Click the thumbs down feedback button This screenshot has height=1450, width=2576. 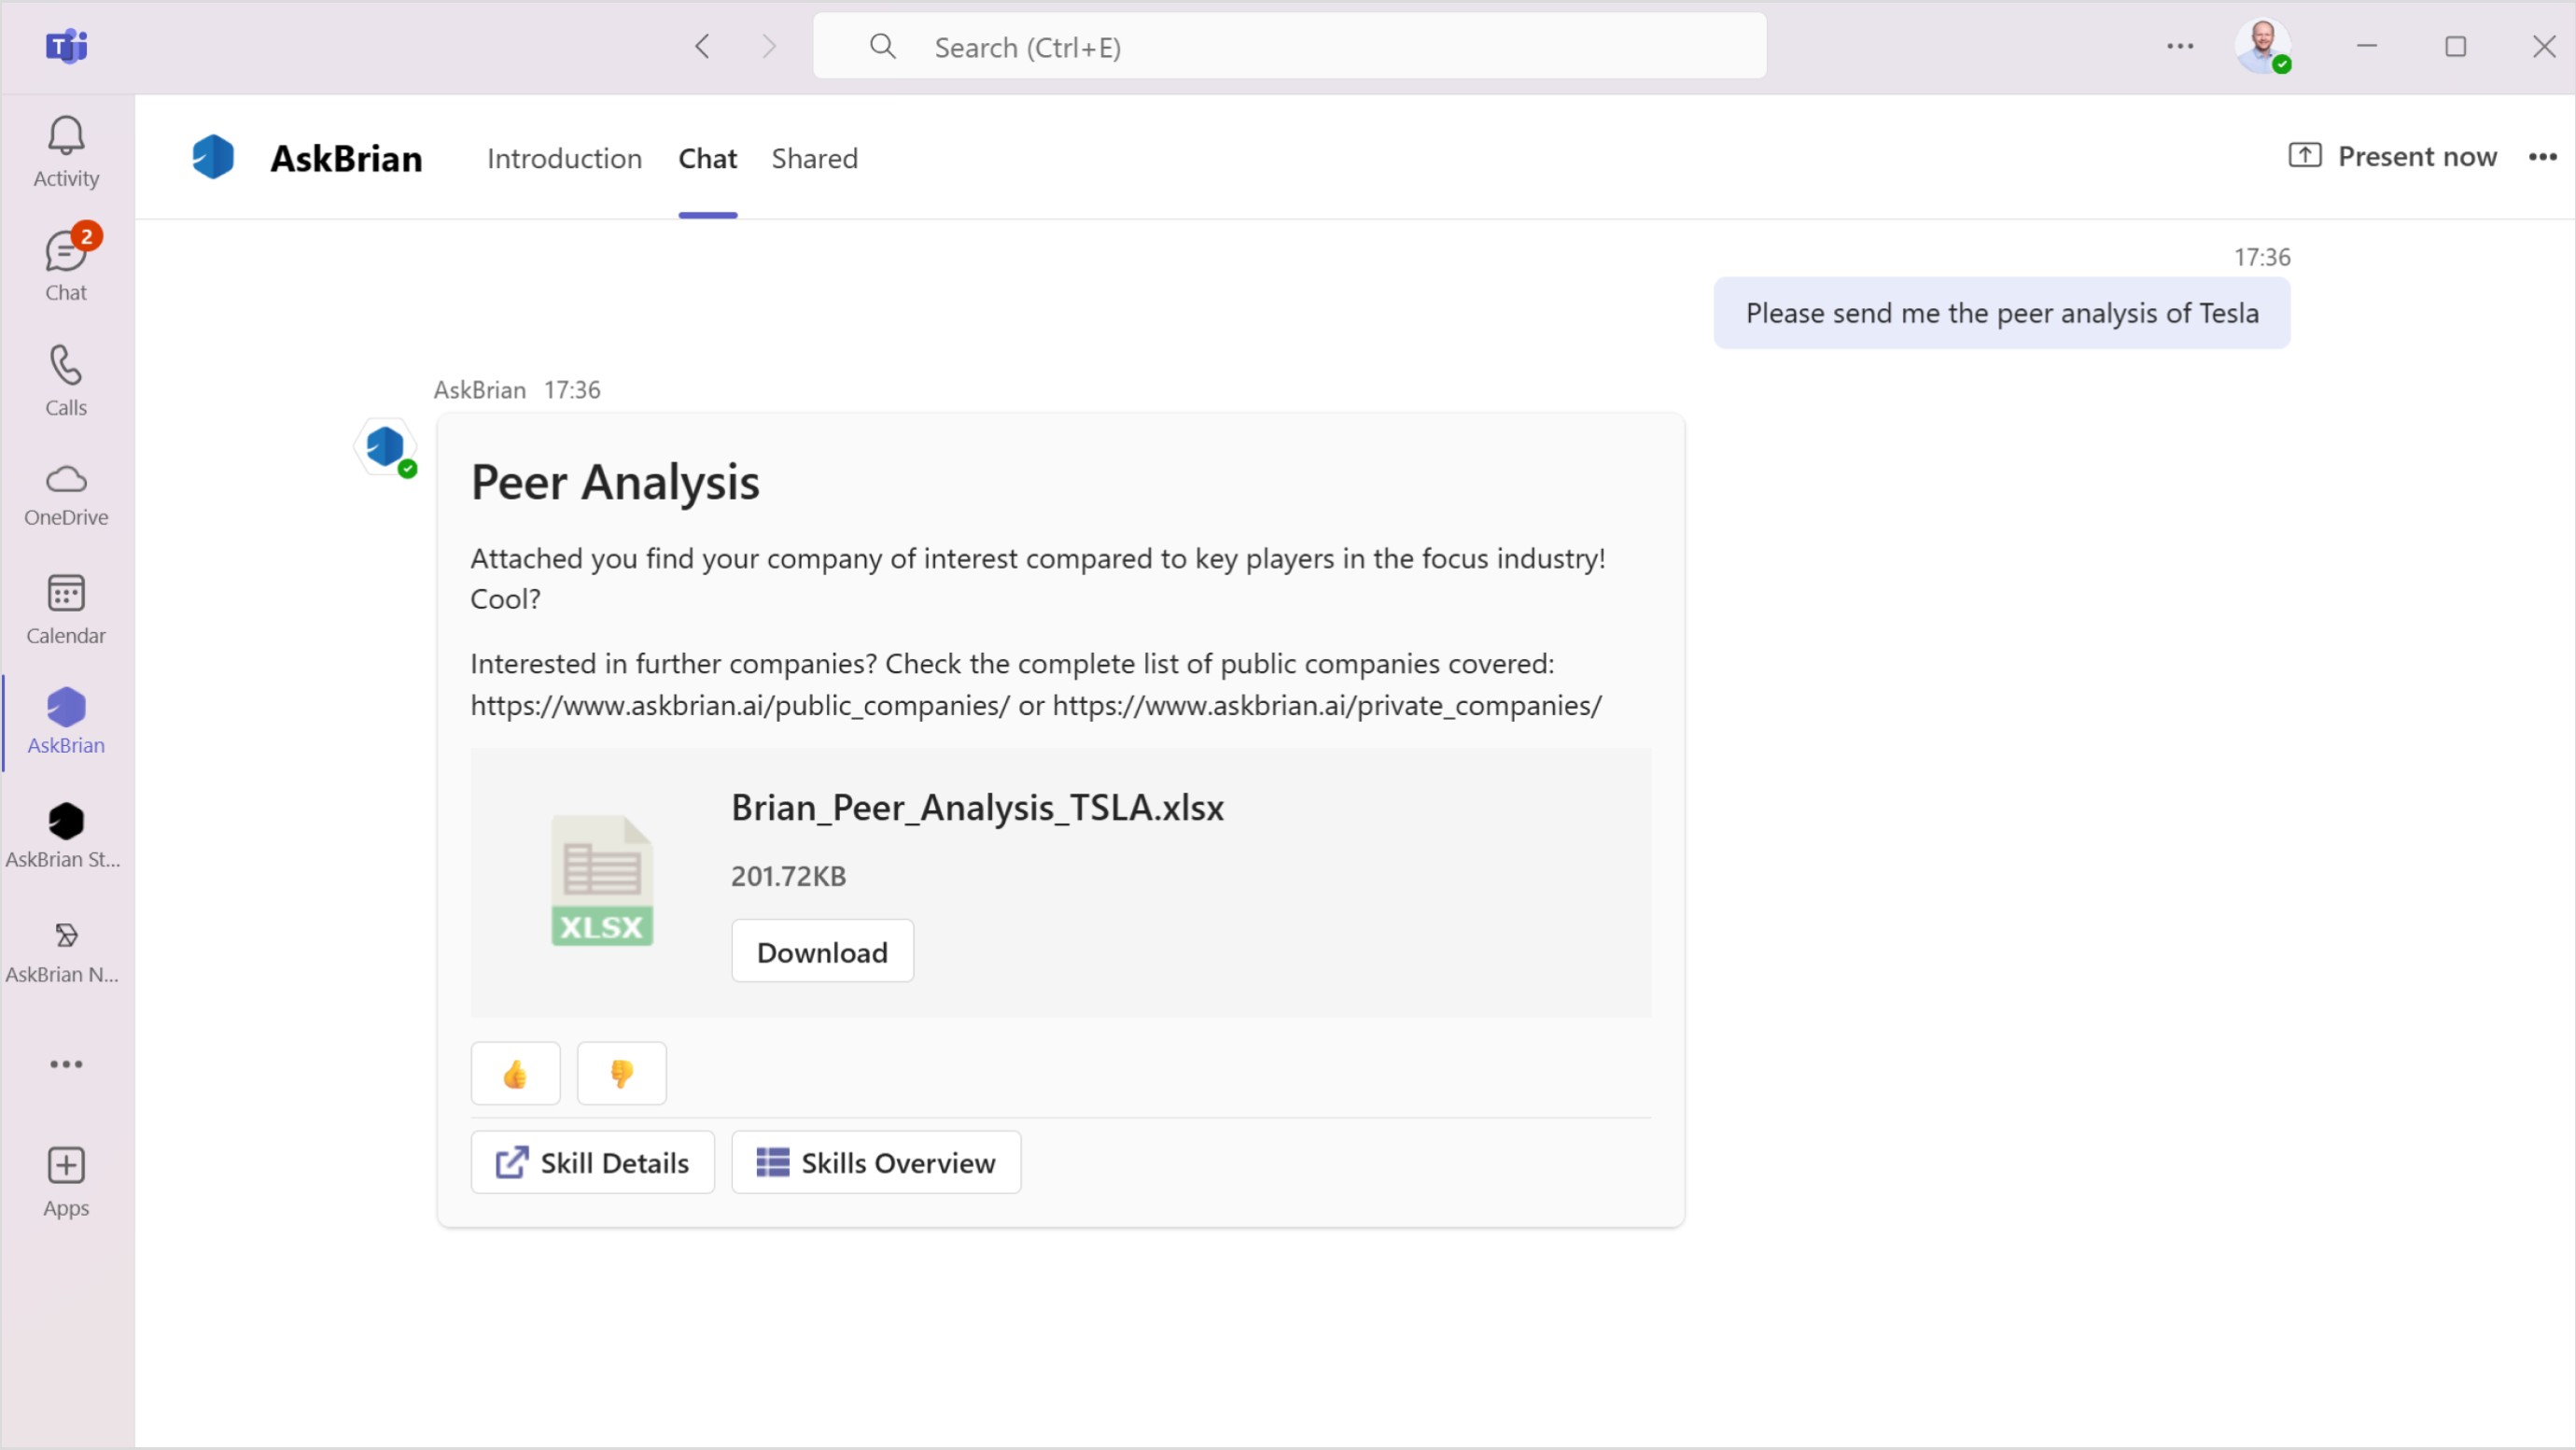[621, 1074]
